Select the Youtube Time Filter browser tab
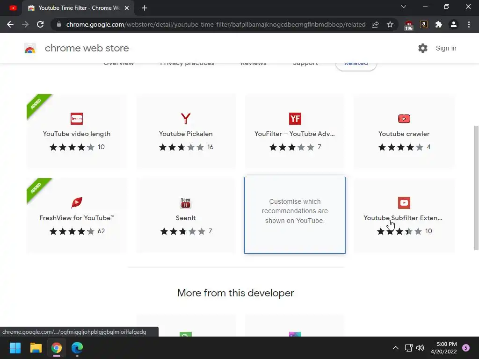The height and width of the screenshot is (359, 479). (79, 8)
